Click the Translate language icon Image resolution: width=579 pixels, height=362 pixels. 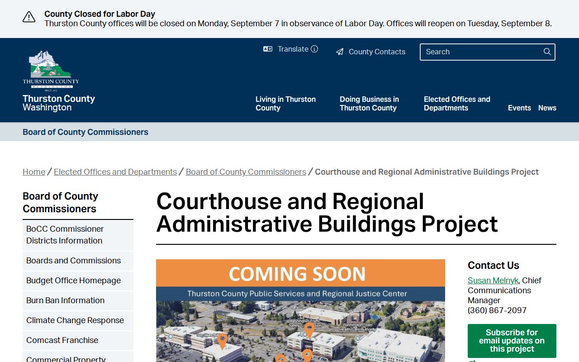coord(268,49)
